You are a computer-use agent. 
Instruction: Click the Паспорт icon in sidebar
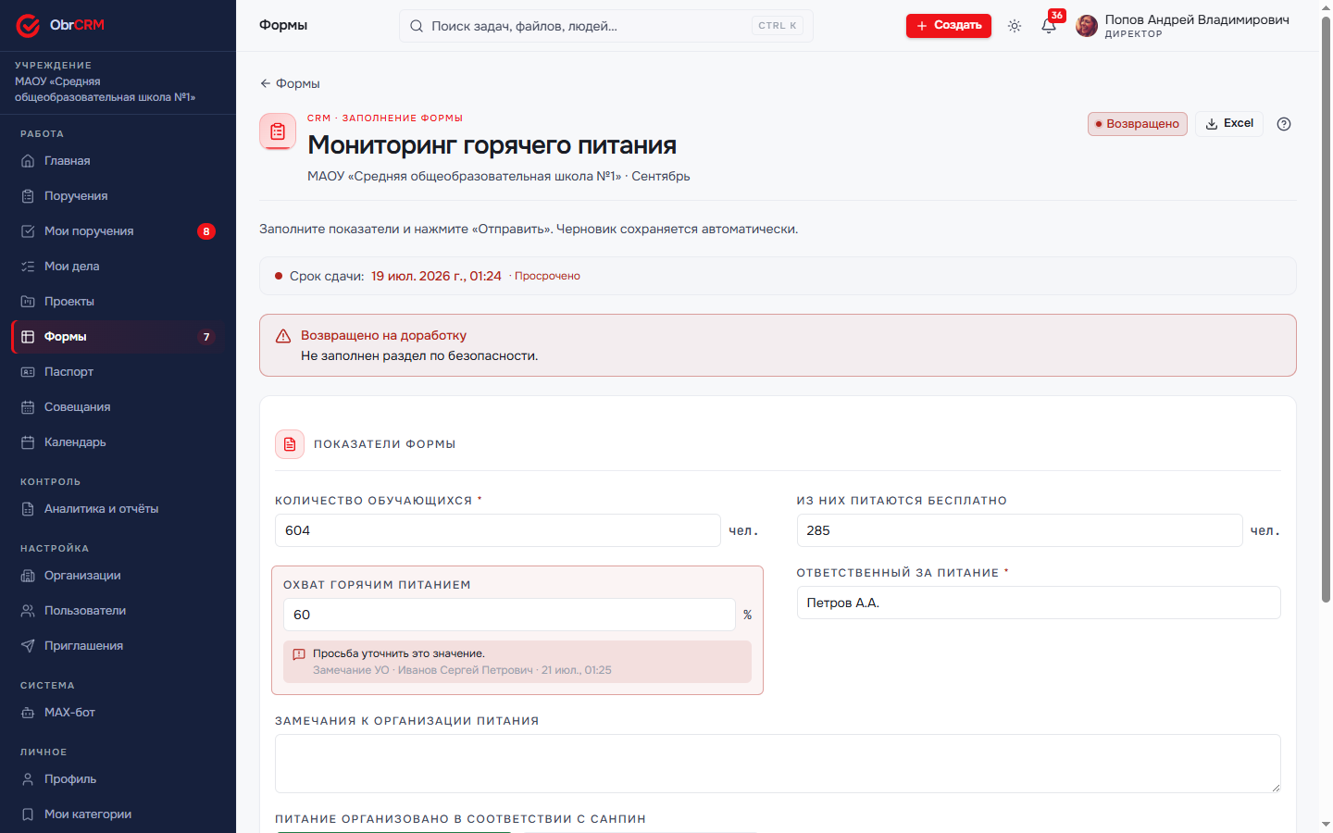click(28, 372)
